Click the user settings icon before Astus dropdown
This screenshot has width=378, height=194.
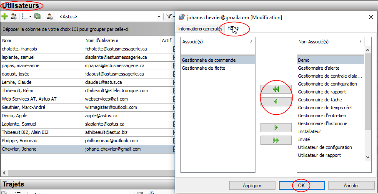[x=50, y=17]
